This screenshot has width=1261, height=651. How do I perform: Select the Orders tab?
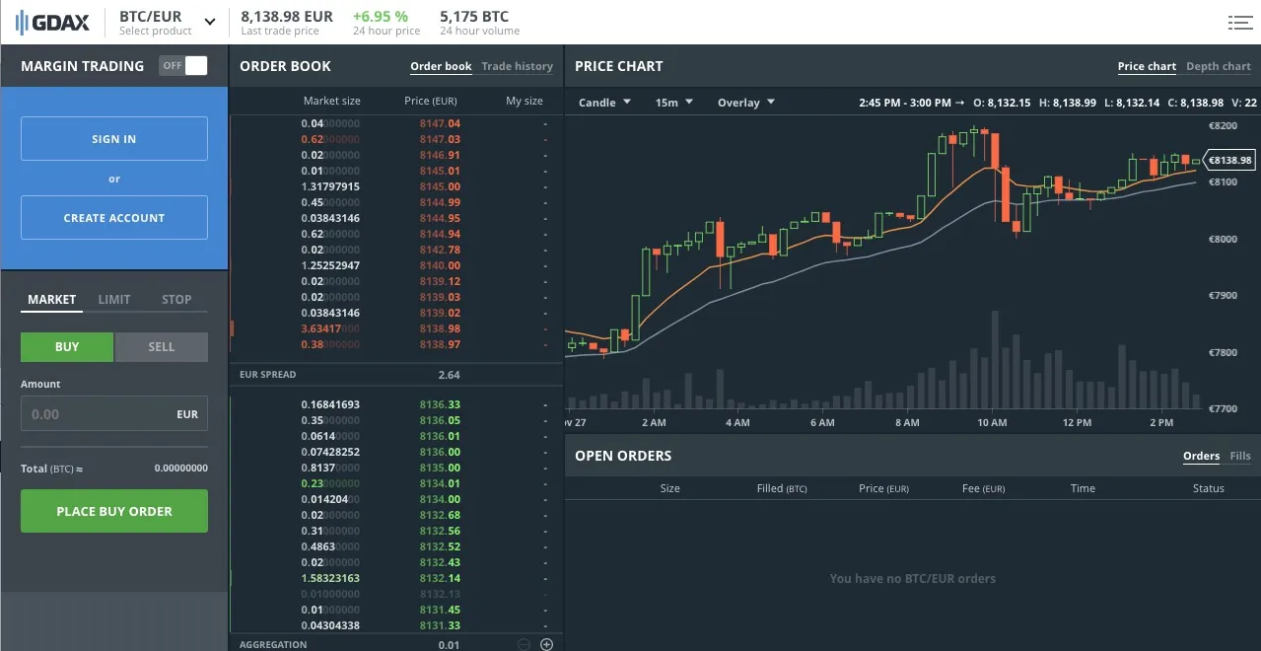point(1201,456)
